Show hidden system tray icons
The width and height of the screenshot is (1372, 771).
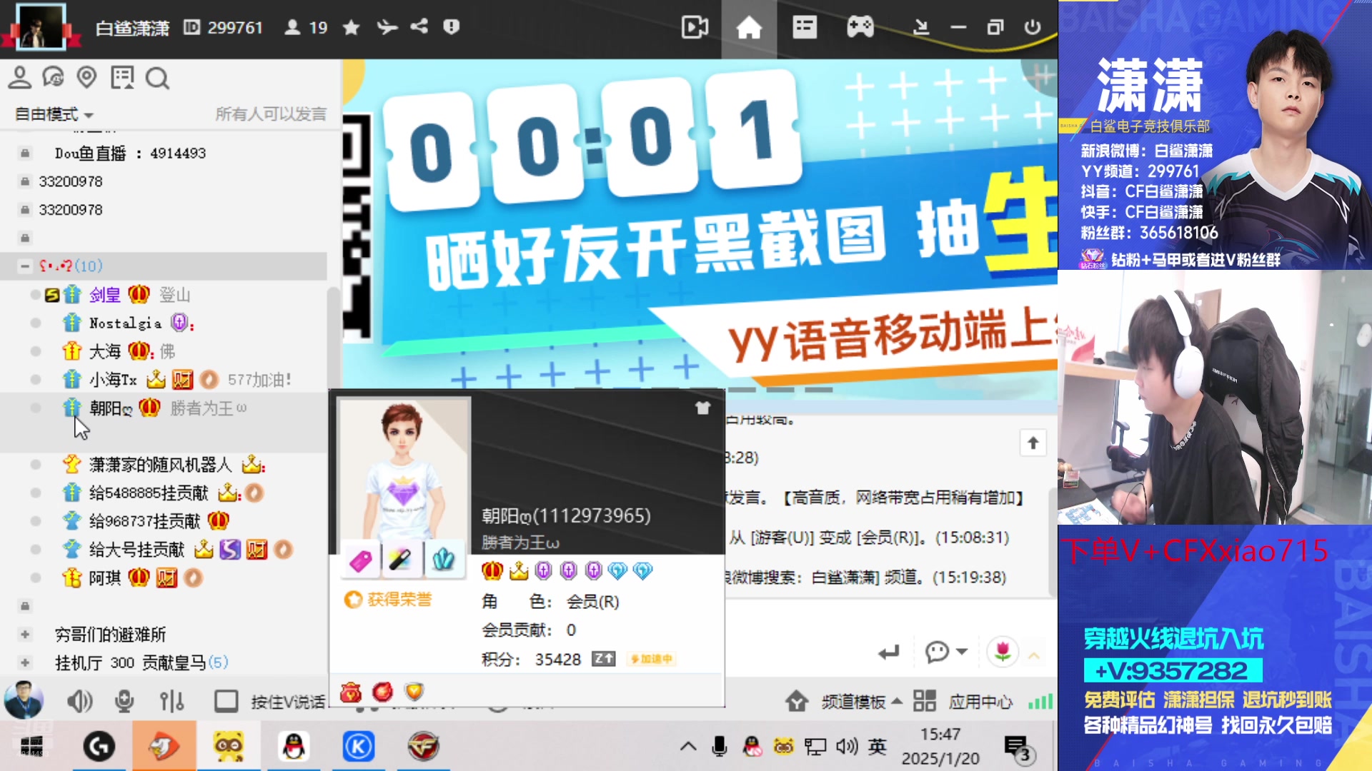pos(688,747)
